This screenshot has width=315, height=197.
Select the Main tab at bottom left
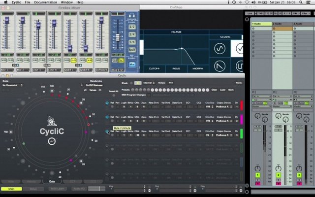tap(11, 189)
